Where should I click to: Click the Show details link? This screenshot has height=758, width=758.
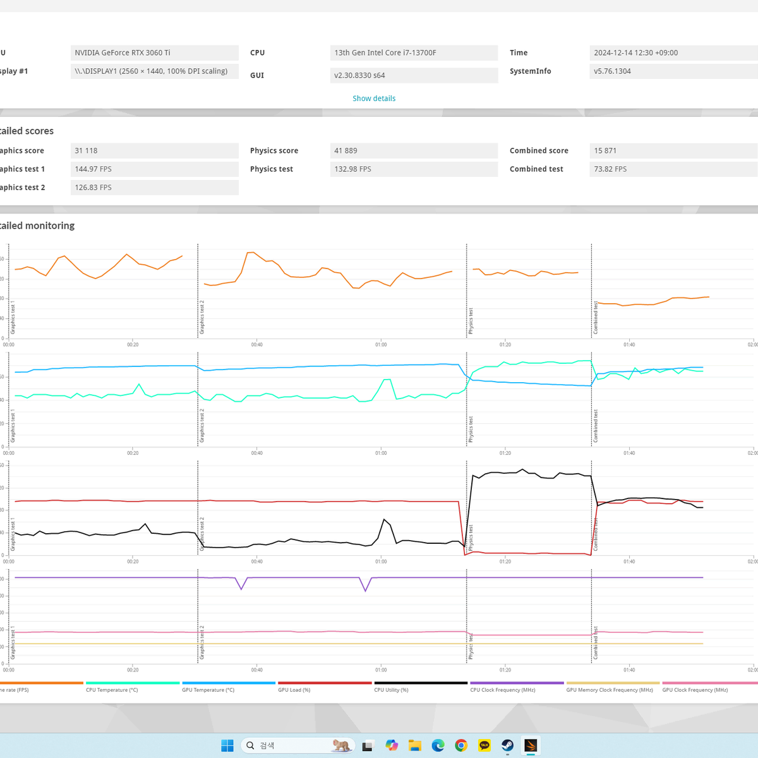tap(374, 99)
